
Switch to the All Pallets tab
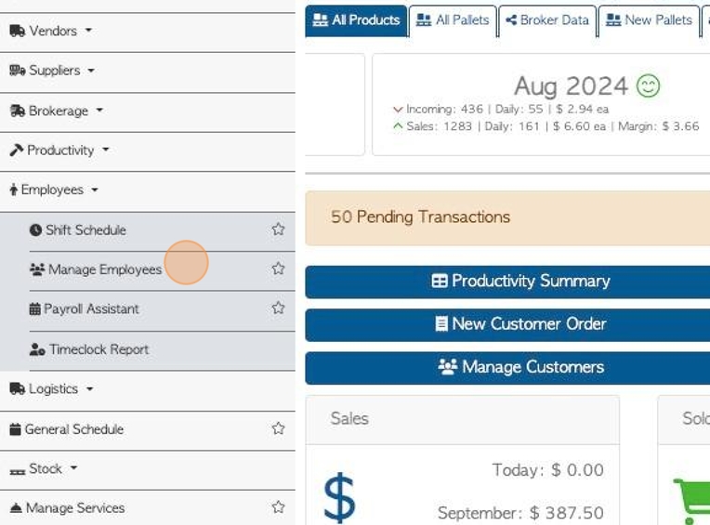click(x=453, y=20)
